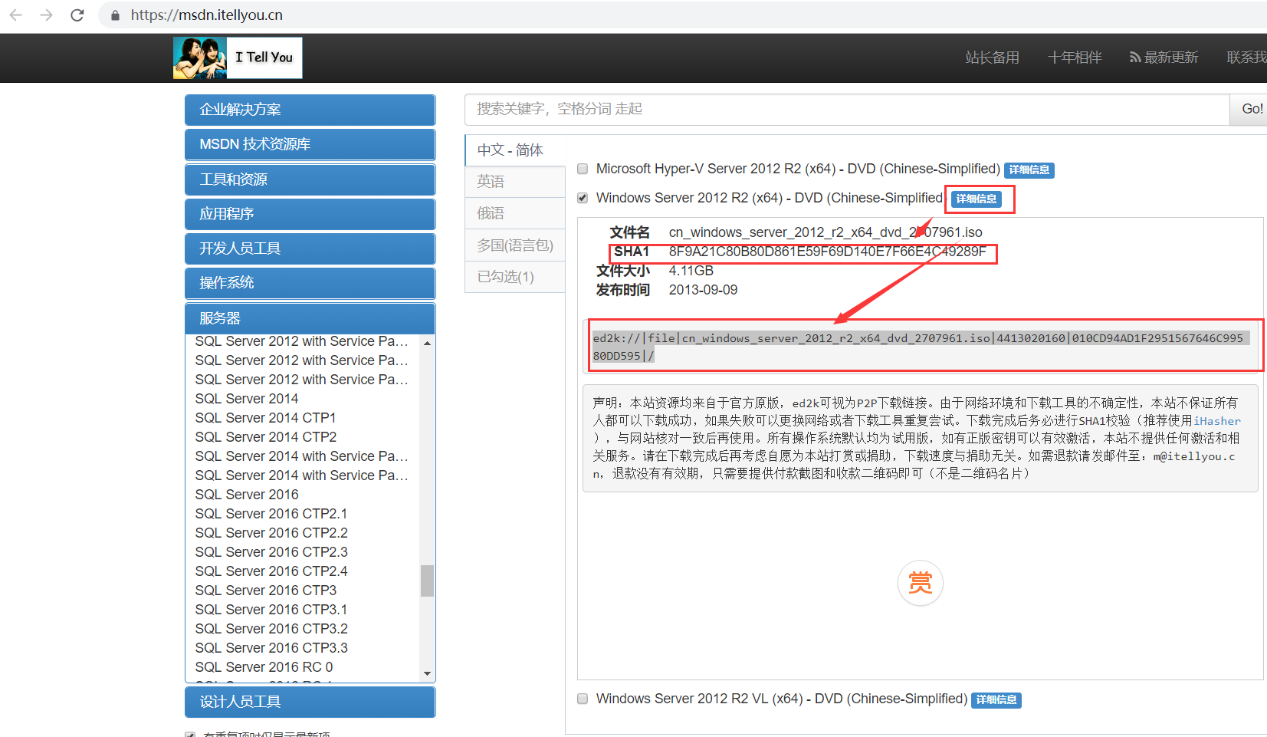
Task: Switch to the 英语 language tab
Action: tap(514, 182)
